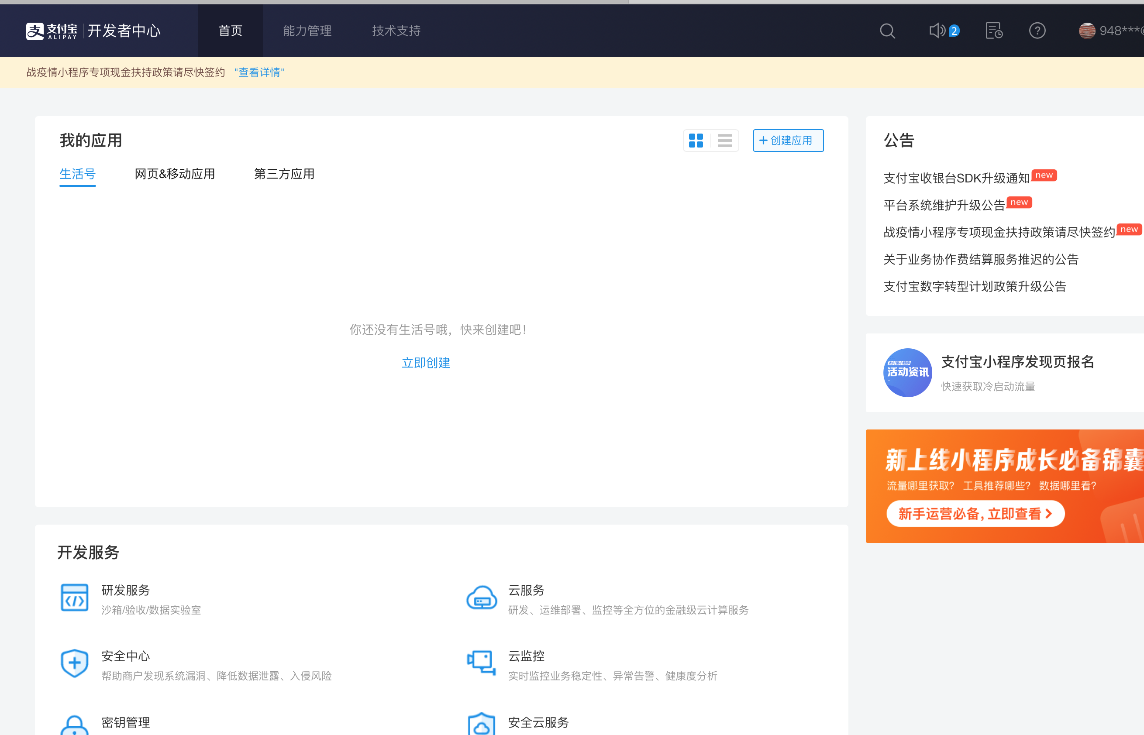Open the help question mark icon
Viewport: 1144px width, 735px height.
[x=1037, y=31]
